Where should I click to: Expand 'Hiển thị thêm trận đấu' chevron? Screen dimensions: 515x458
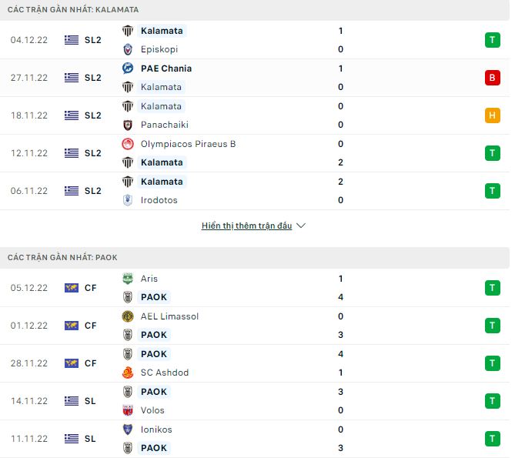301,226
